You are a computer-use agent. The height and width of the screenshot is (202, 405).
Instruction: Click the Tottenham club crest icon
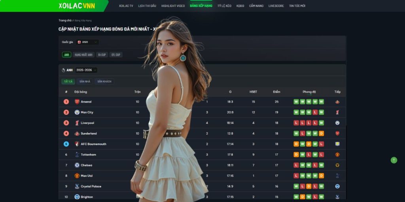click(x=77, y=155)
